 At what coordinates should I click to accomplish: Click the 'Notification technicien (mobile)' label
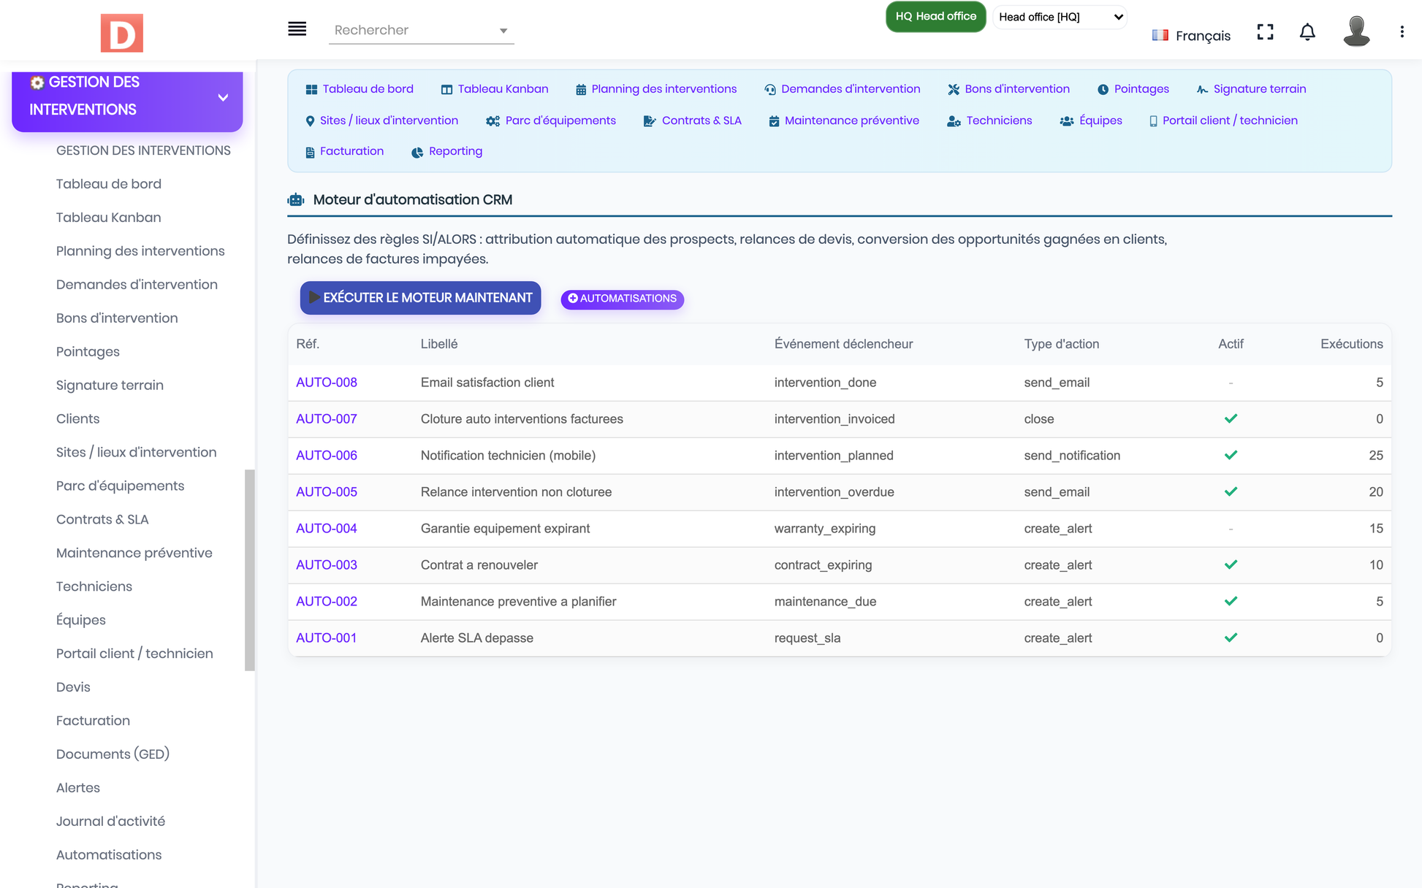click(508, 456)
